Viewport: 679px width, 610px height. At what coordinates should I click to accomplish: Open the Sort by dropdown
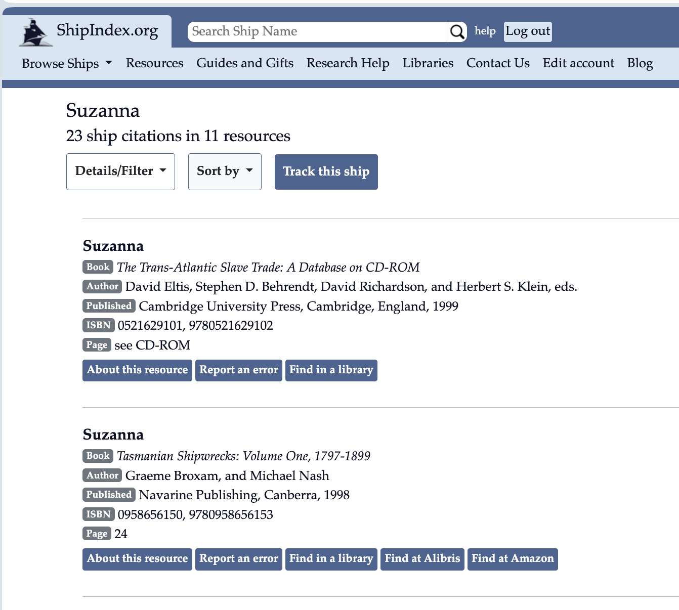pyautogui.click(x=225, y=171)
